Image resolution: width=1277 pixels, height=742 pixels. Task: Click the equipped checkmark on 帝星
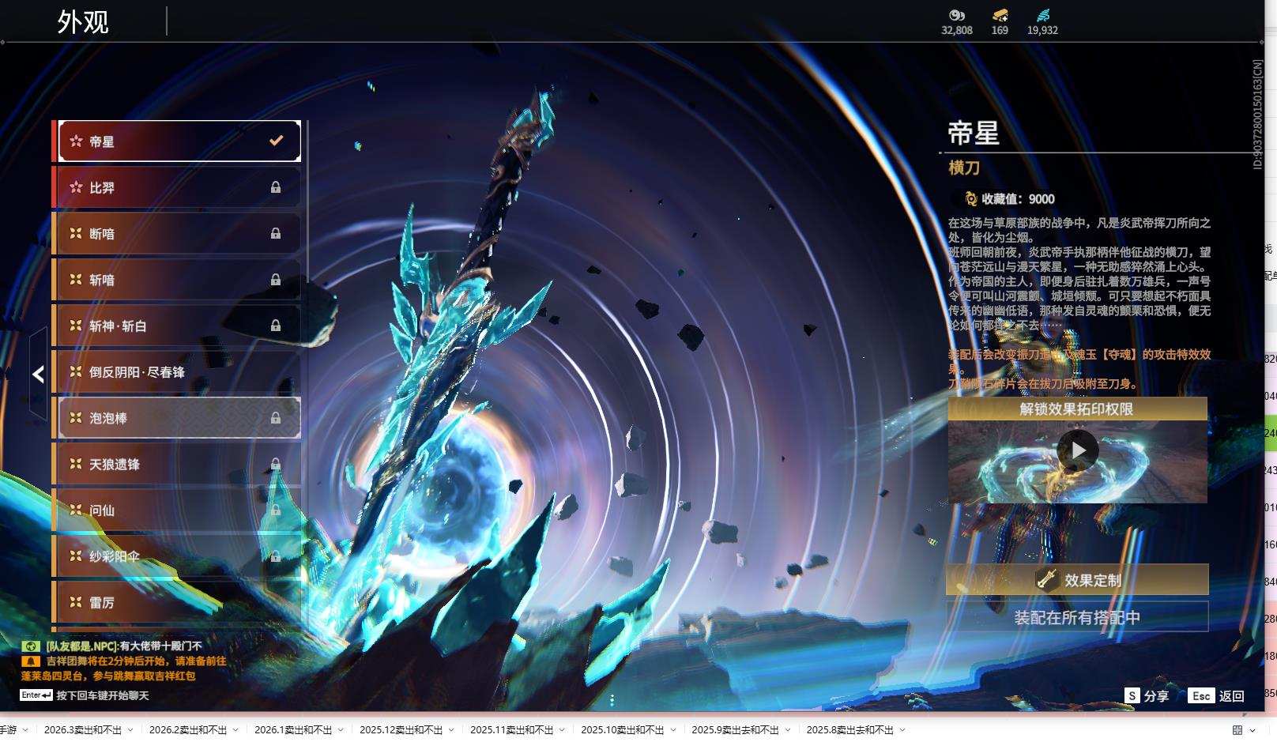[276, 141]
